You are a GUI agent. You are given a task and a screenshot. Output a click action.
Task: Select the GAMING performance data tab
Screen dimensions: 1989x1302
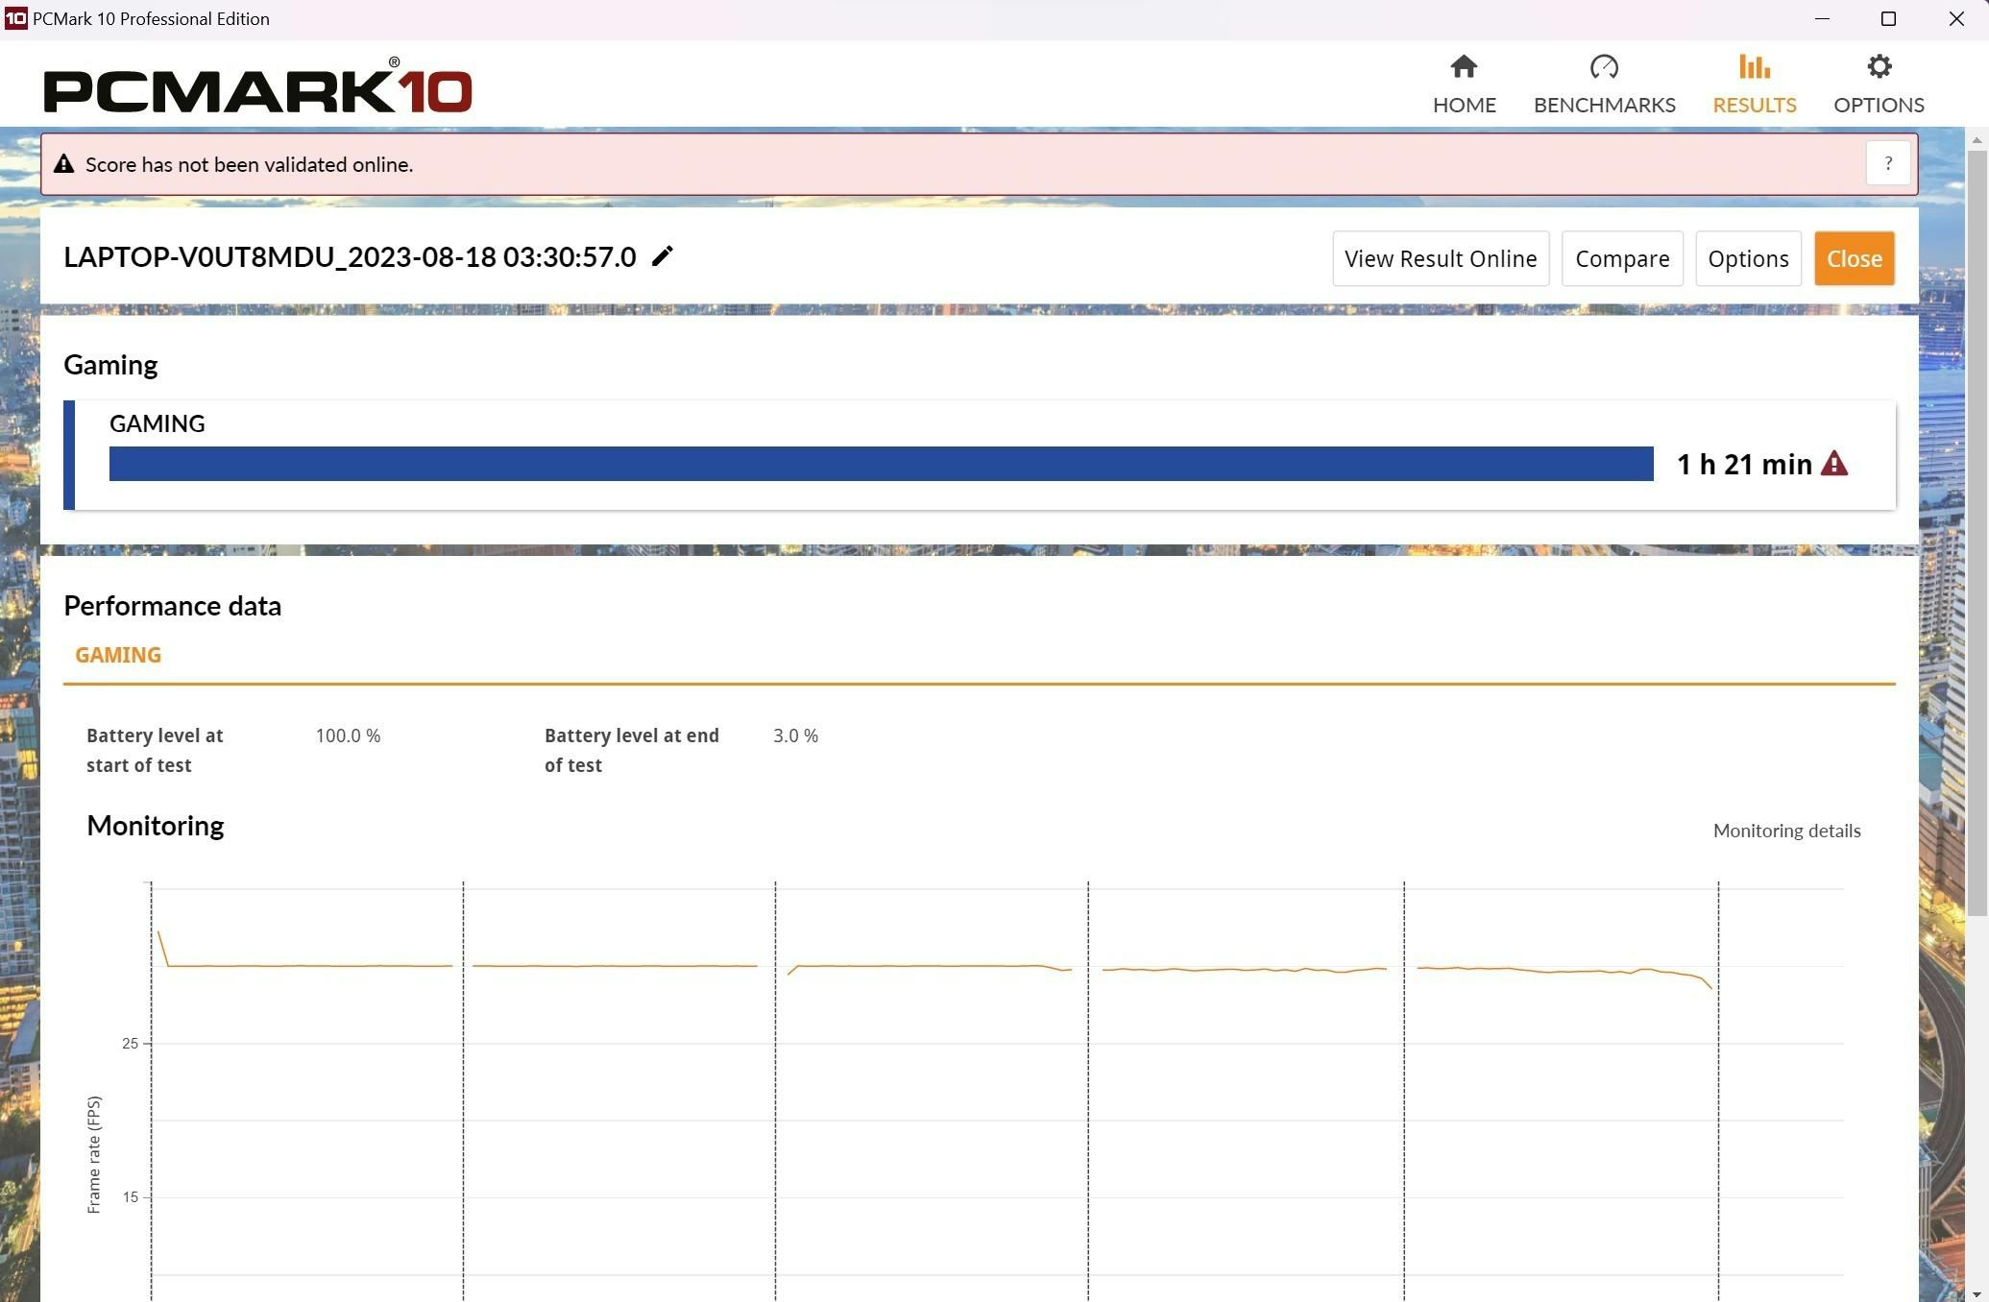pyautogui.click(x=118, y=655)
